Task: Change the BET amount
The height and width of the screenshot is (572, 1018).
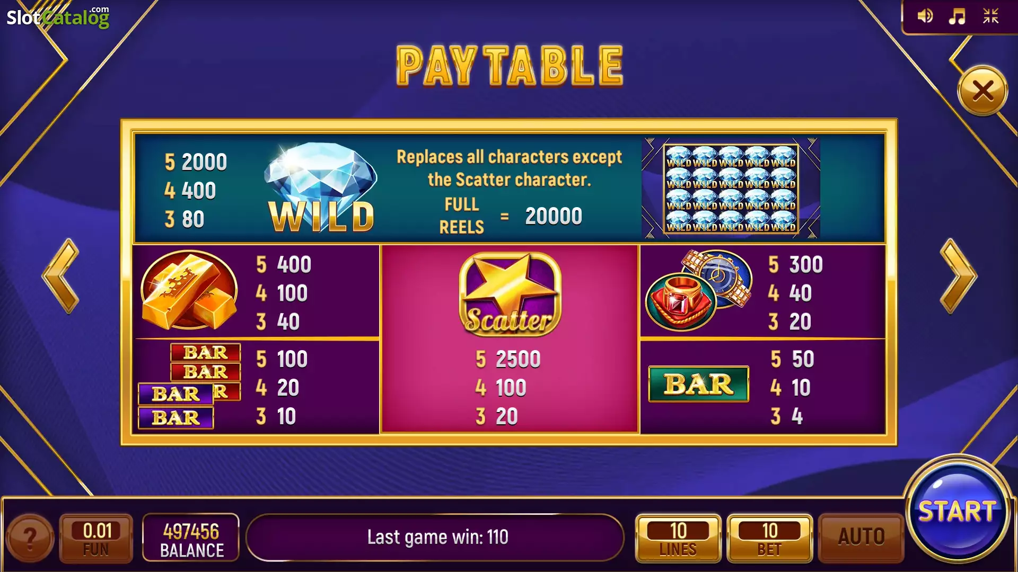Action: coord(769,538)
